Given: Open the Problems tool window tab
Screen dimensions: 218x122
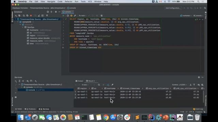Looking at the screenshot, I should 30,109.
